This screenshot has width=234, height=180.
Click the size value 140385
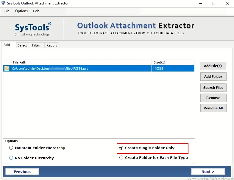coord(158,69)
